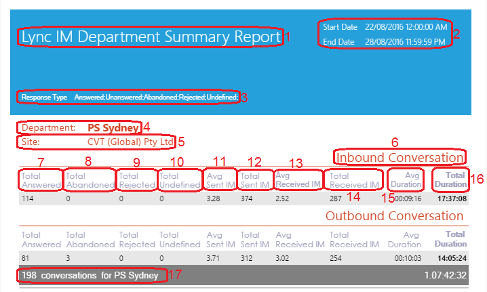The height and width of the screenshot is (292, 487).
Task: Select inbound total duration 17:37:08
Action: (x=452, y=199)
